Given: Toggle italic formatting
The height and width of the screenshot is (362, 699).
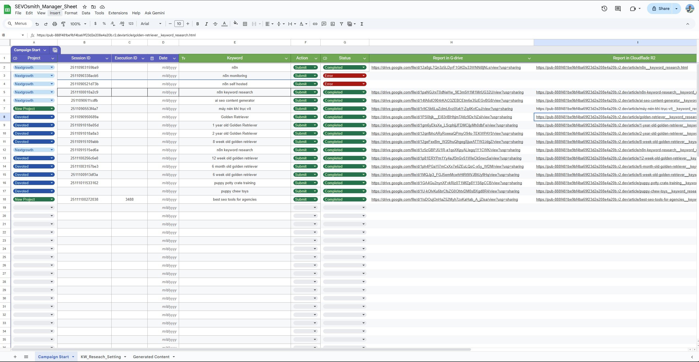Looking at the screenshot, I should (x=206, y=24).
